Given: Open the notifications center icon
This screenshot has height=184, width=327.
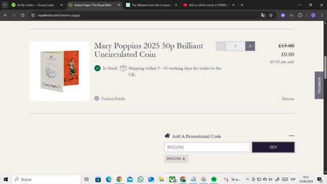Looking at the screenshot, I should 320,179.
